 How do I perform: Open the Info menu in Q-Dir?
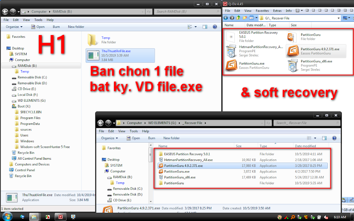pos(289,10)
